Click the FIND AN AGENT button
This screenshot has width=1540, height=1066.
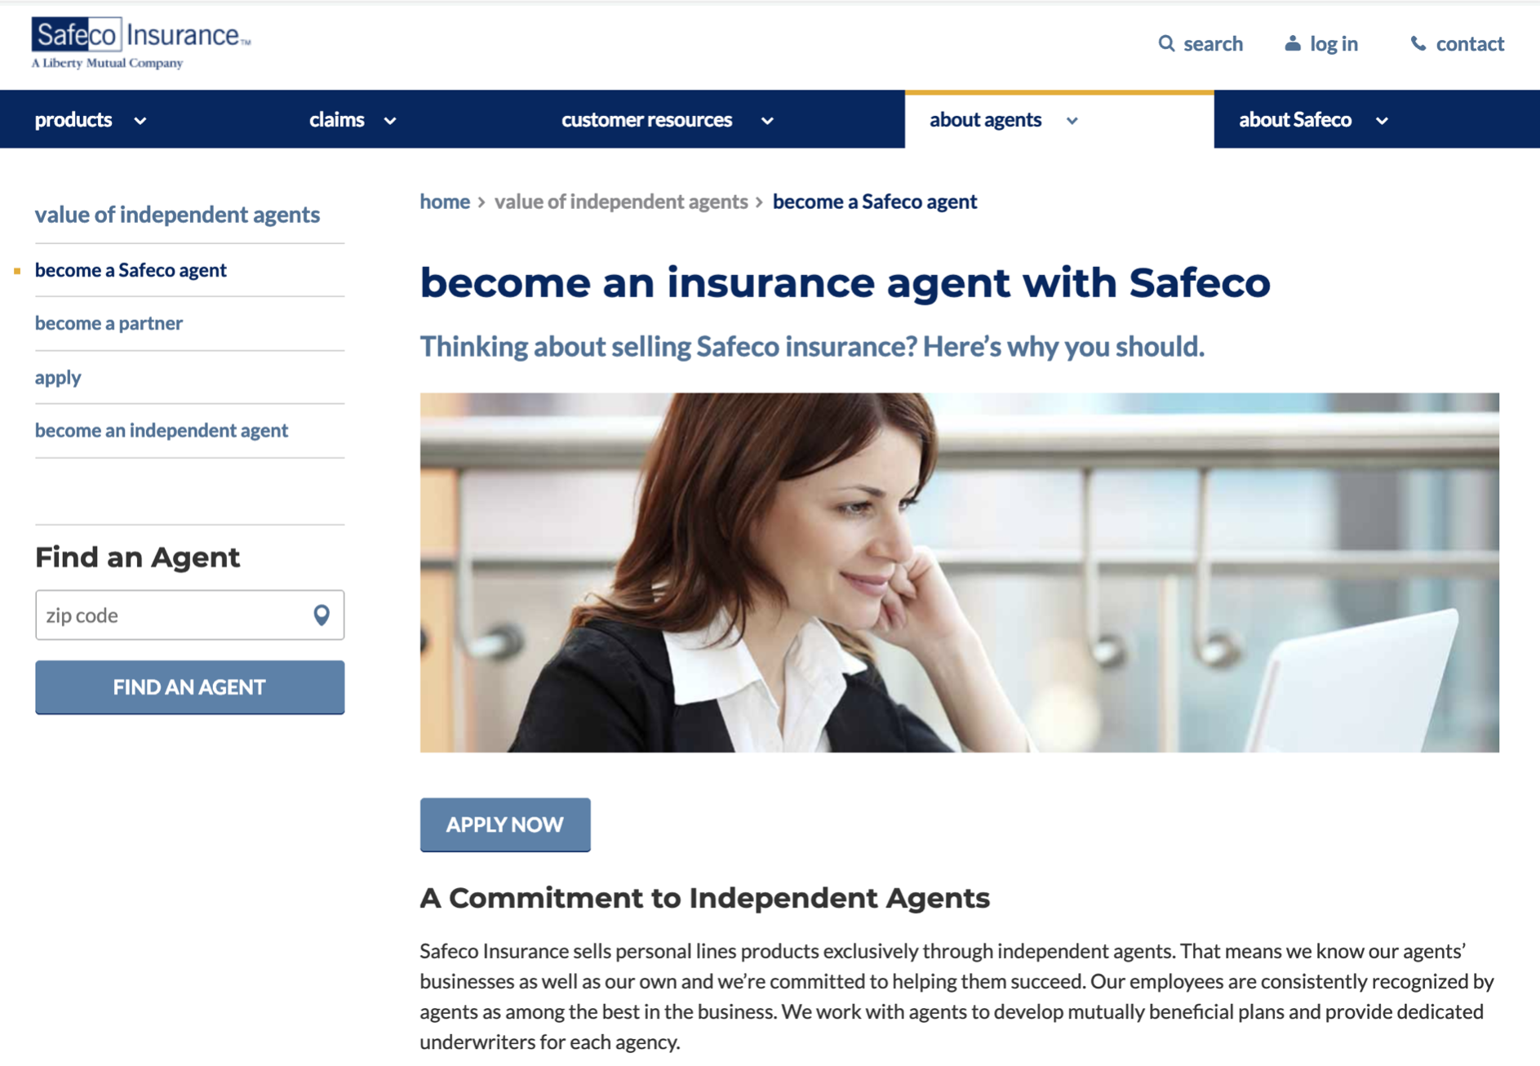click(x=189, y=687)
